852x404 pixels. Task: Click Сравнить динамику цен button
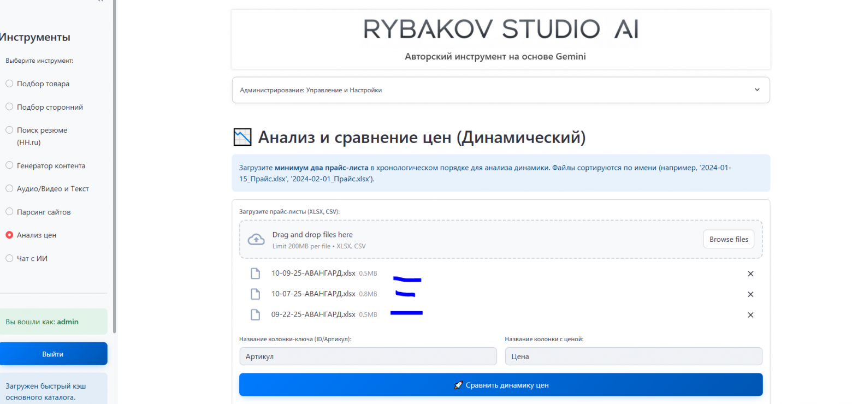pyautogui.click(x=500, y=385)
